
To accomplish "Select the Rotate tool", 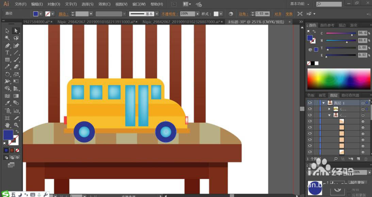I will click(7, 74).
